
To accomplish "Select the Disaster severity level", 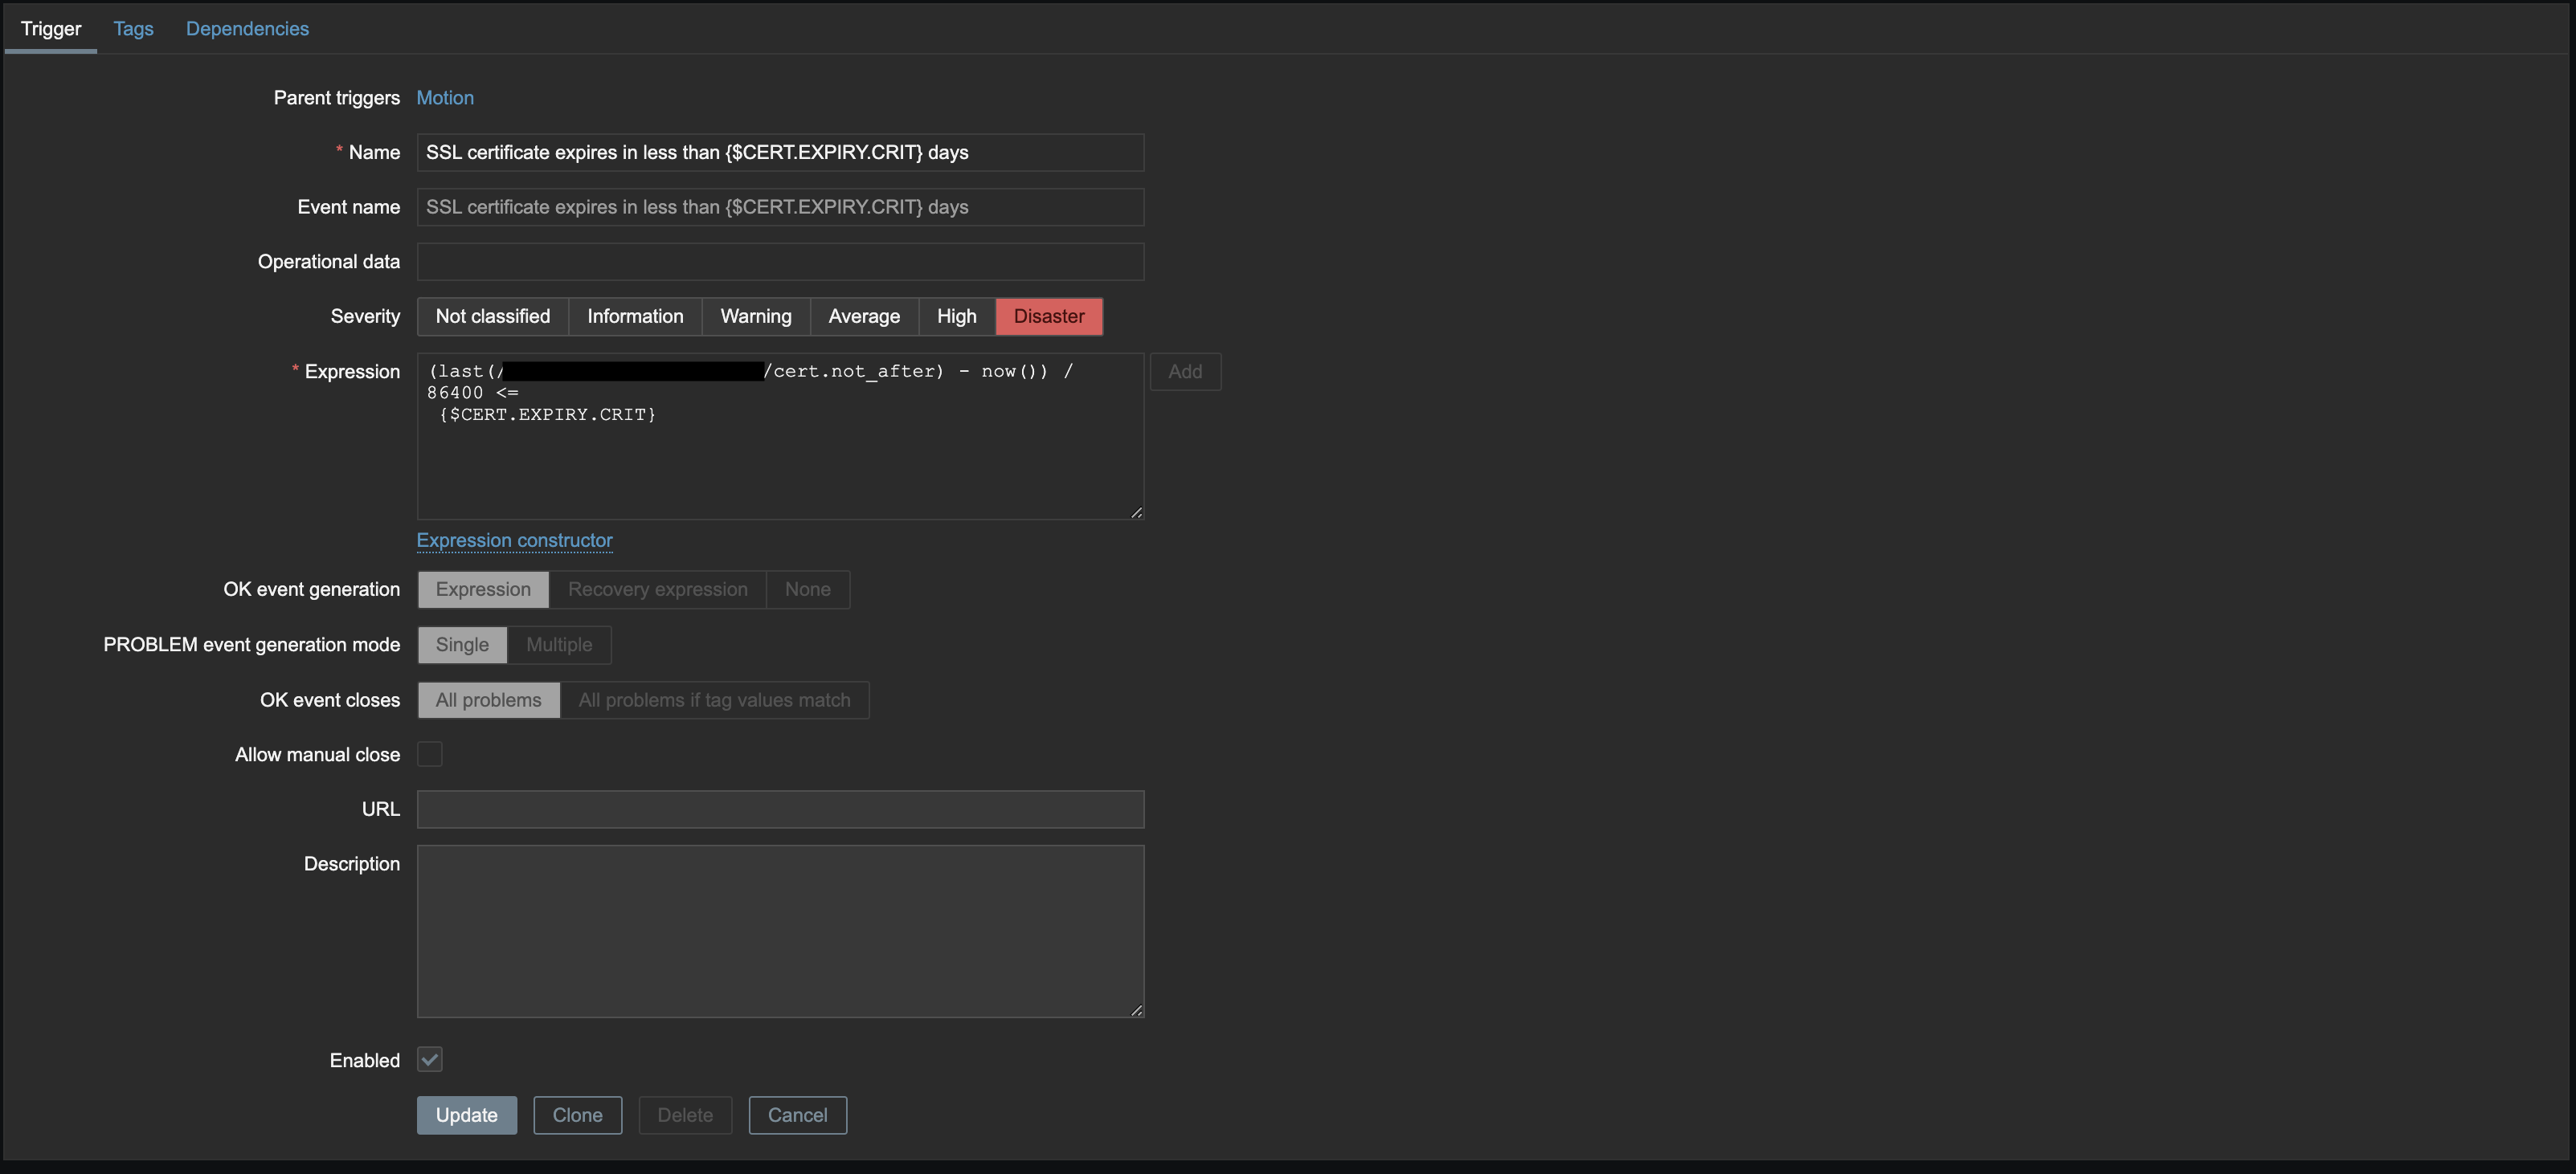I will coord(1049,316).
